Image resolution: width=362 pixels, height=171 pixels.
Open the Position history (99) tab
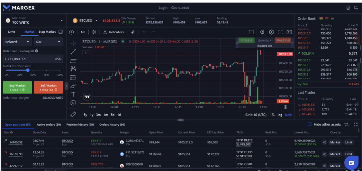pyautogui.click(x=80, y=124)
